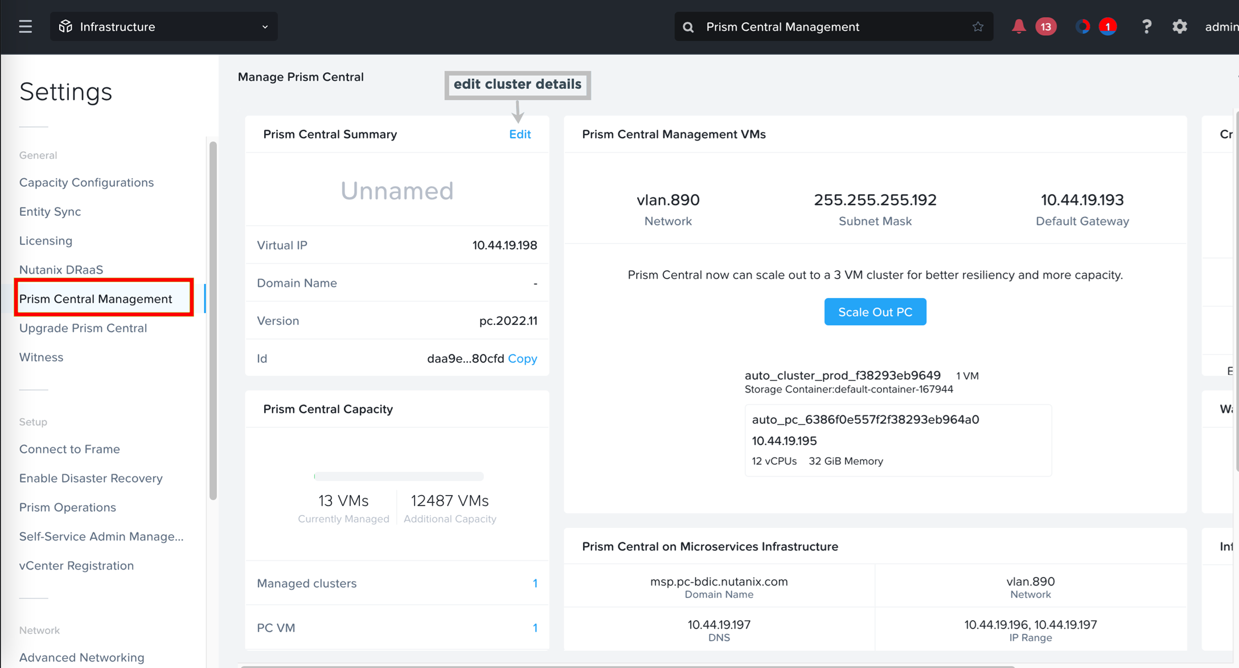Open Upgrade Prism Central settings
1239x668 pixels.
(x=83, y=328)
